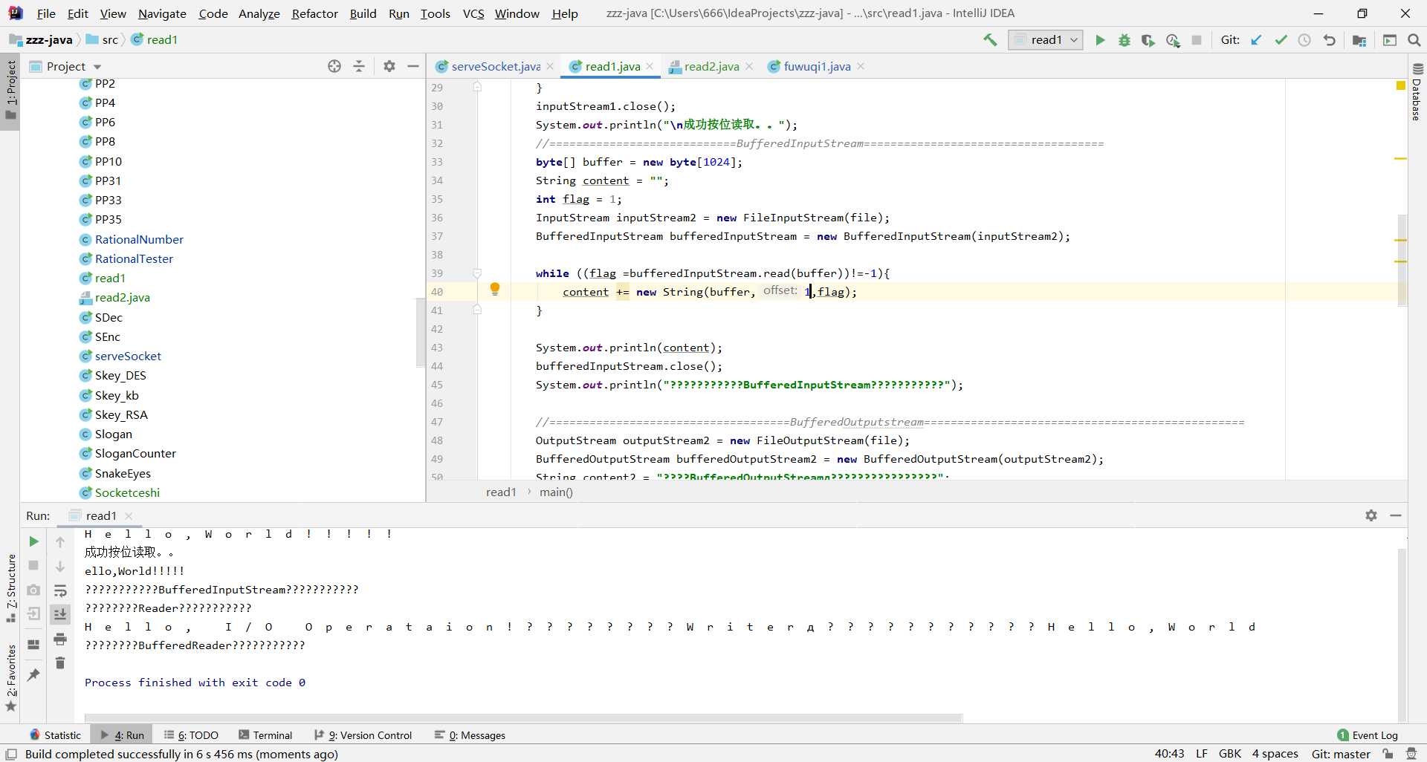Click the Git rollback icon

click(x=1330, y=40)
